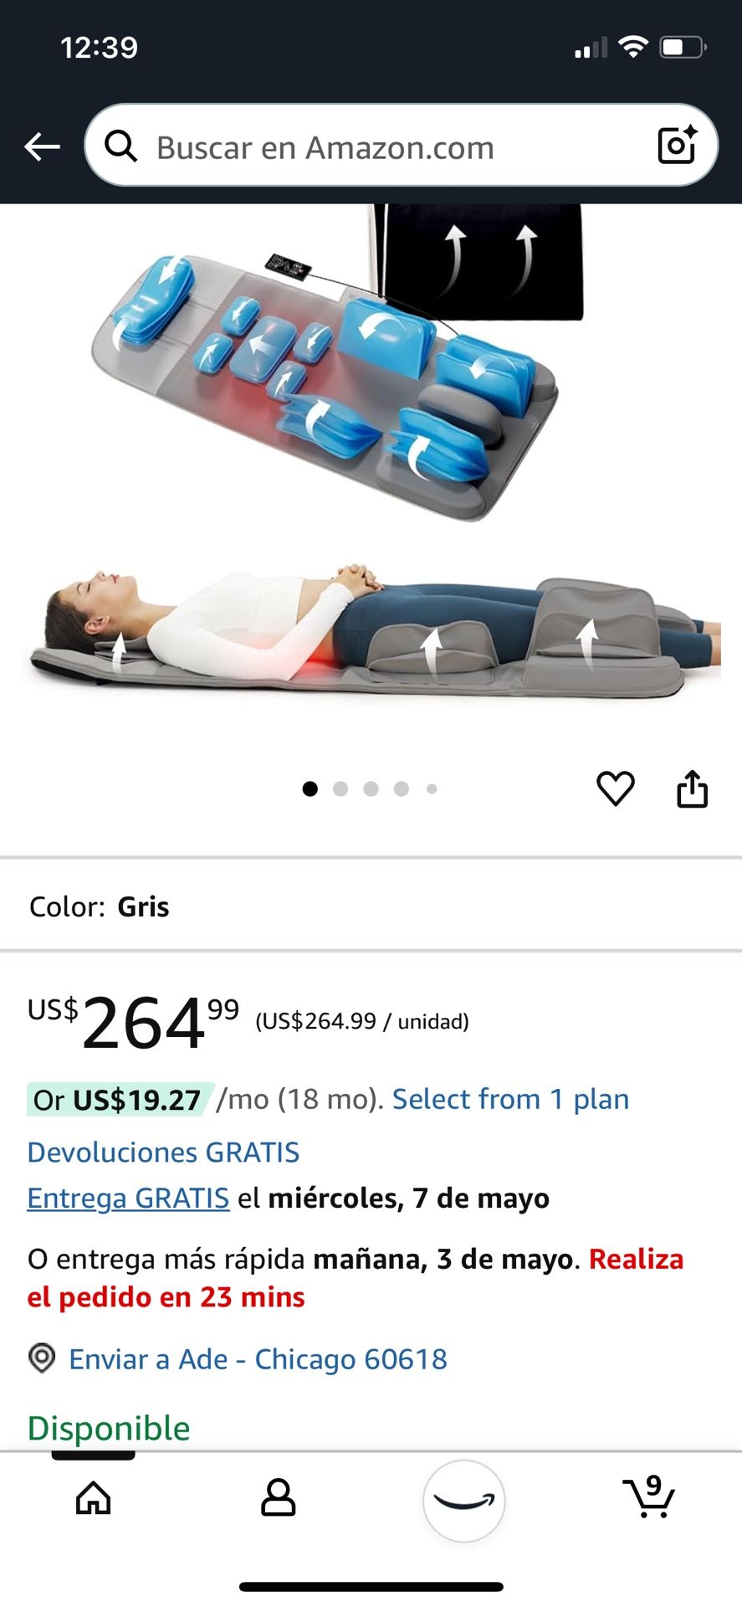
Task: Select the third image carousel dot
Action: point(371,788)
